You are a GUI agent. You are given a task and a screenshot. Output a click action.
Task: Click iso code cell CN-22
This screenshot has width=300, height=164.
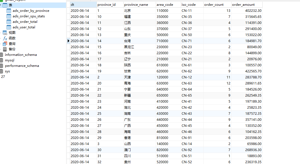click(x=192, y=53)
